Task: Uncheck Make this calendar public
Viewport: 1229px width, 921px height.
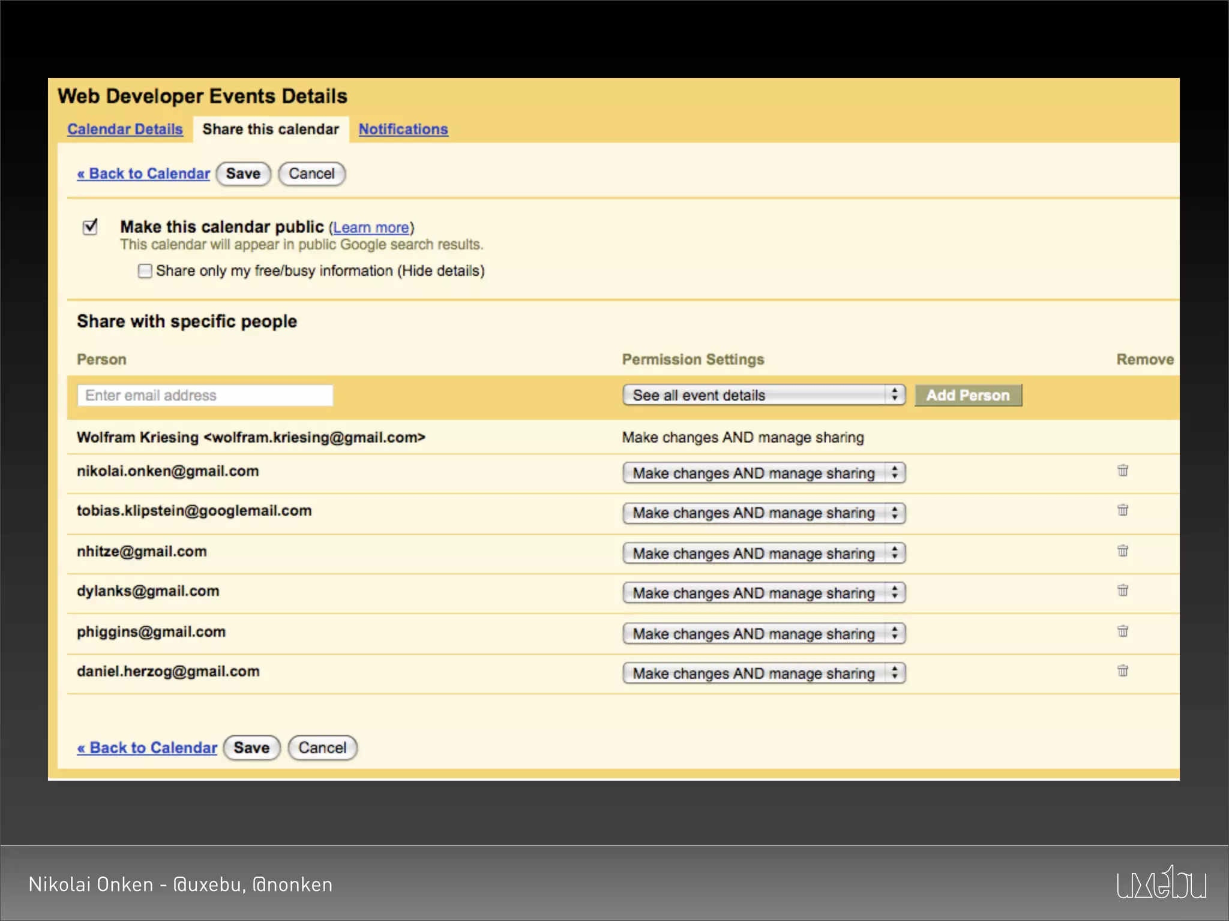Action: coord(90,227)
